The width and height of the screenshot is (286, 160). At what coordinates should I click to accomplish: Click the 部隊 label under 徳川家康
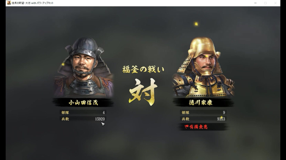pos(186,113)
